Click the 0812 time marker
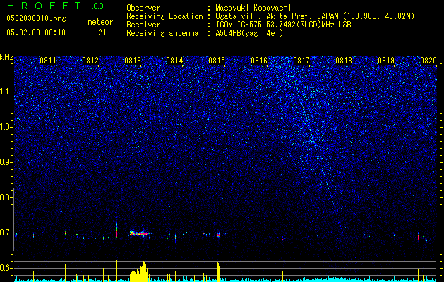 tap(90, 61)
